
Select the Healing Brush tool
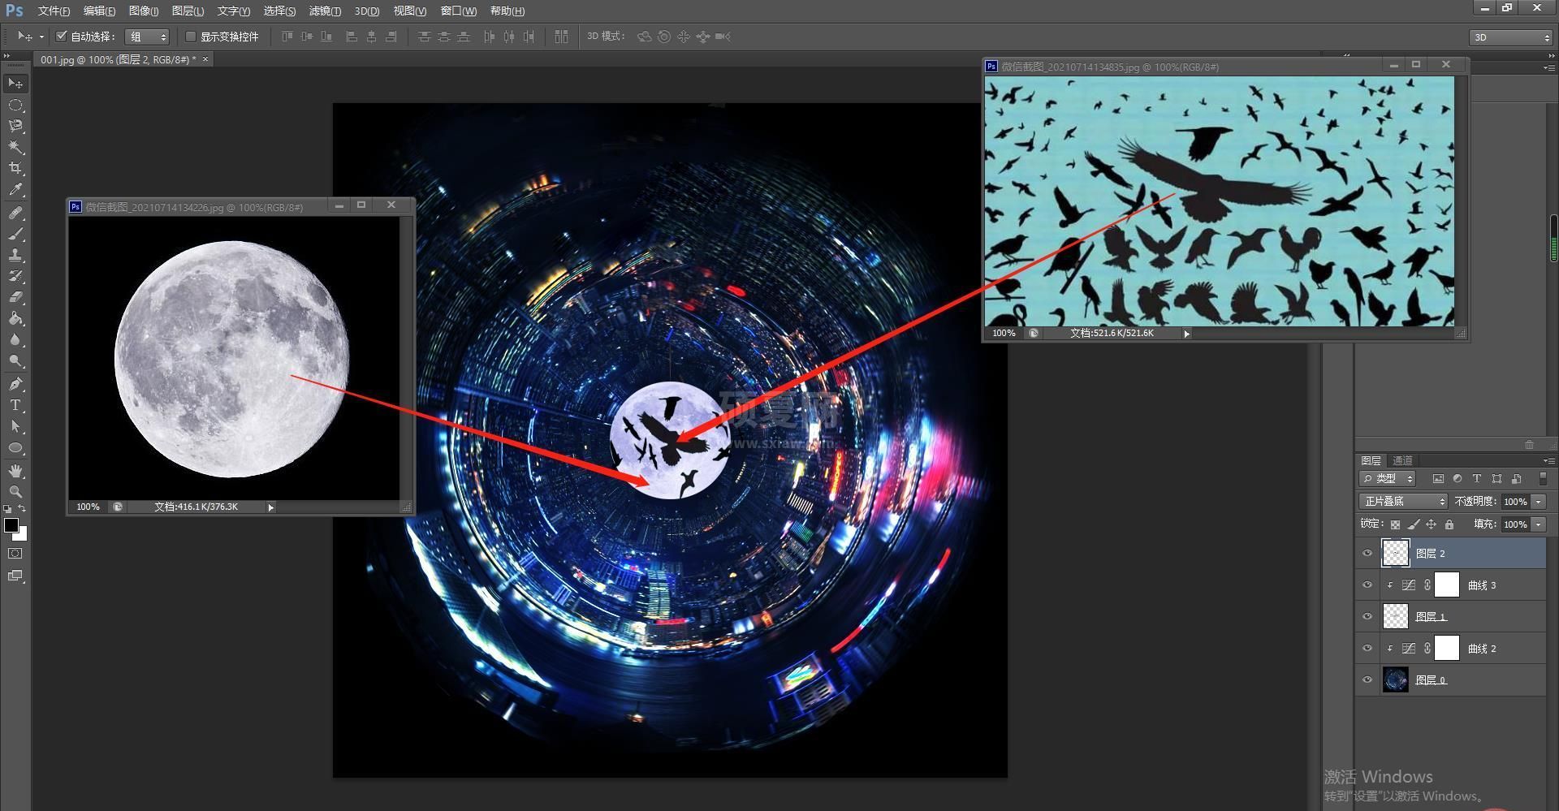pos(15,213)
